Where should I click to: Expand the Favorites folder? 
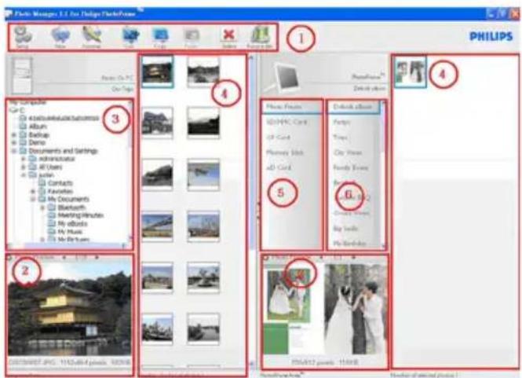[x=33, y=191]
